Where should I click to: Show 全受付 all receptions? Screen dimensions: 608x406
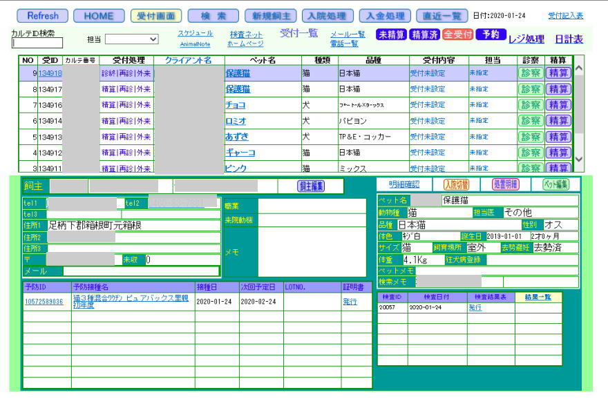(457, 35)
